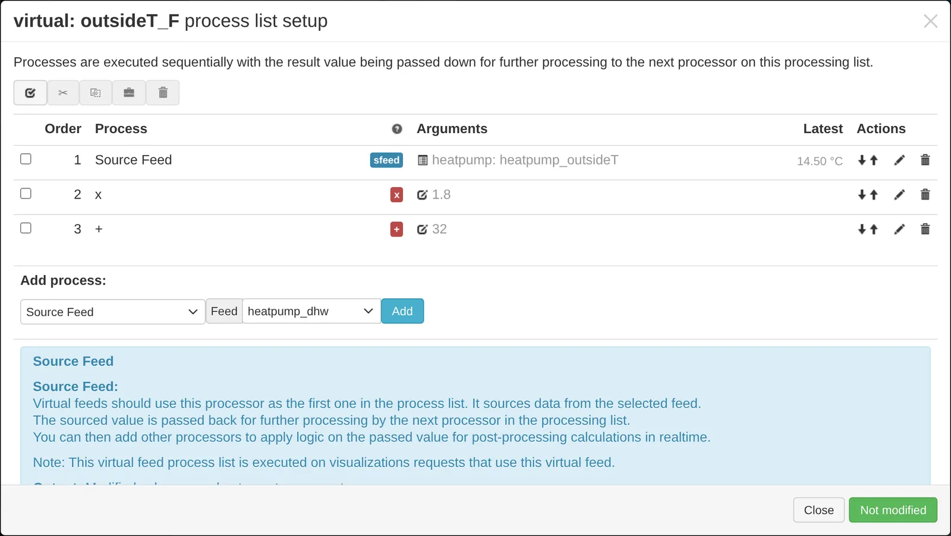Delete the x 1.8 multiplier process

click(x=925, y=194)
